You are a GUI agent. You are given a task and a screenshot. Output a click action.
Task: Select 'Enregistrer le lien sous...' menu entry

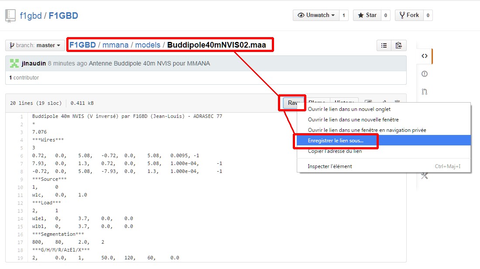[384, 141]
